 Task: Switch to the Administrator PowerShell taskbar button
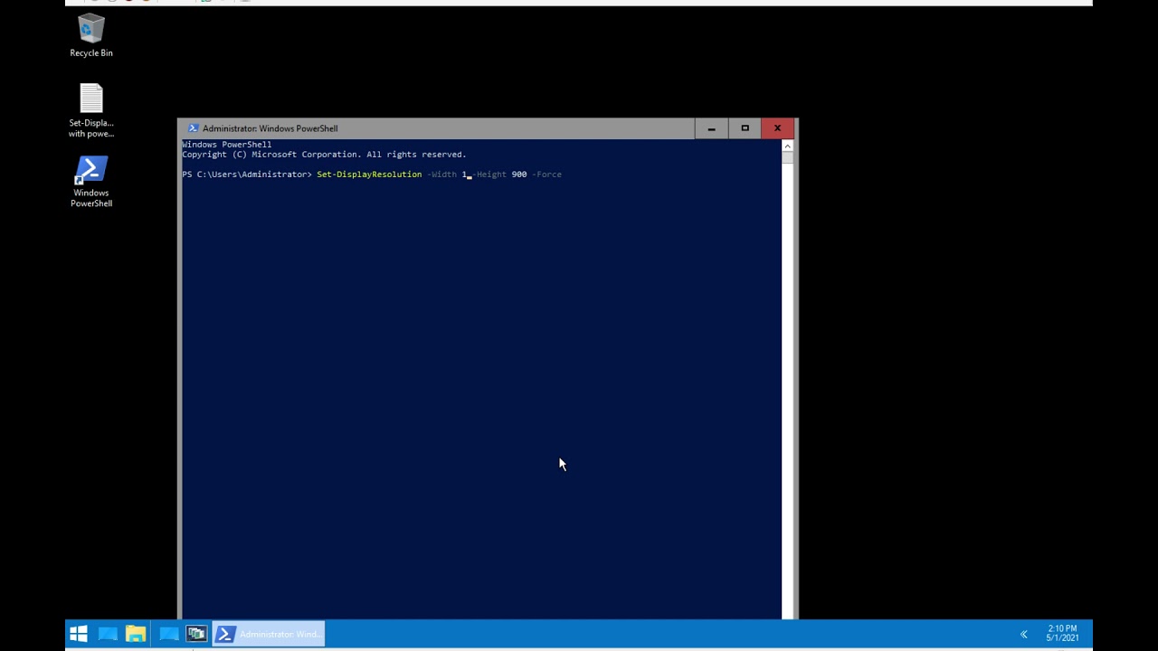(269, 634)
